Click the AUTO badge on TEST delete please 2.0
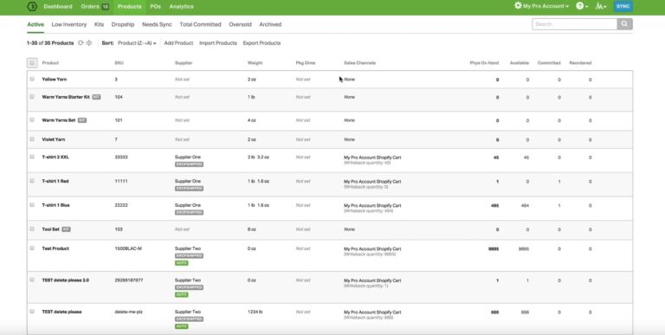Screen dimensions: 665x335 (182, 294)
